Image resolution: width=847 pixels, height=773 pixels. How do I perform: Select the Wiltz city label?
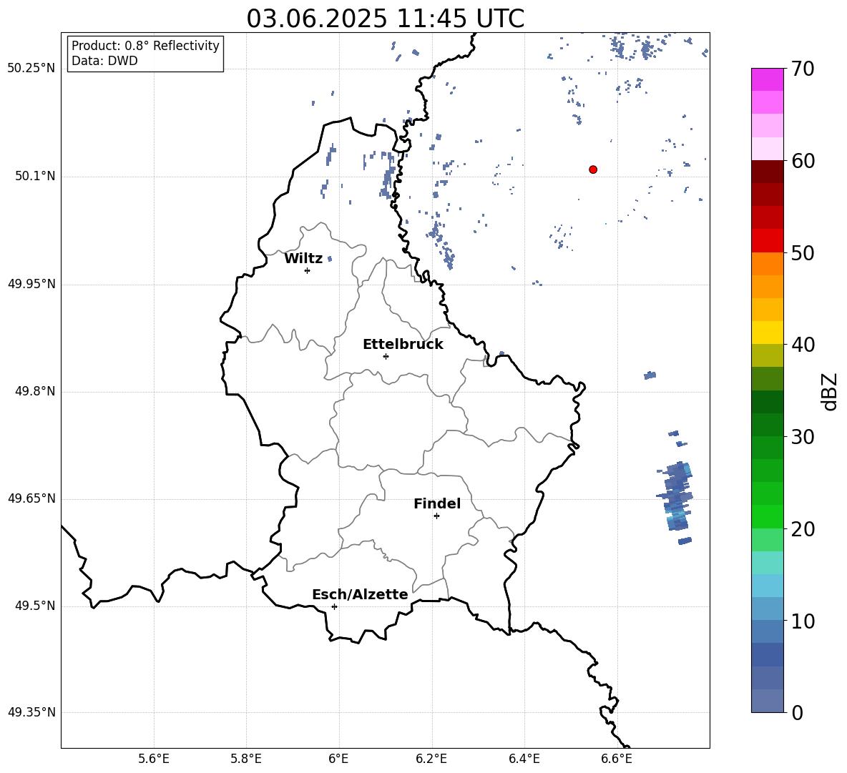(303, 259)
